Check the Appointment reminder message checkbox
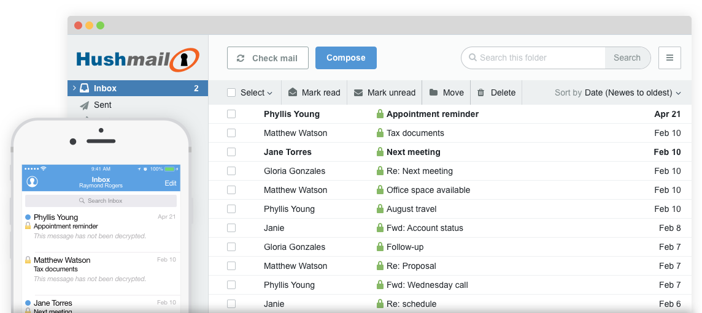Viewport: 702px width, 313px height. coord(231,114)
